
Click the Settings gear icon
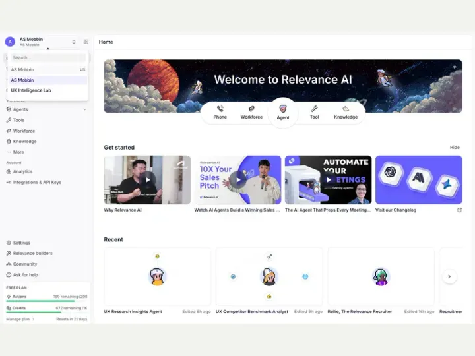(9, 243)
